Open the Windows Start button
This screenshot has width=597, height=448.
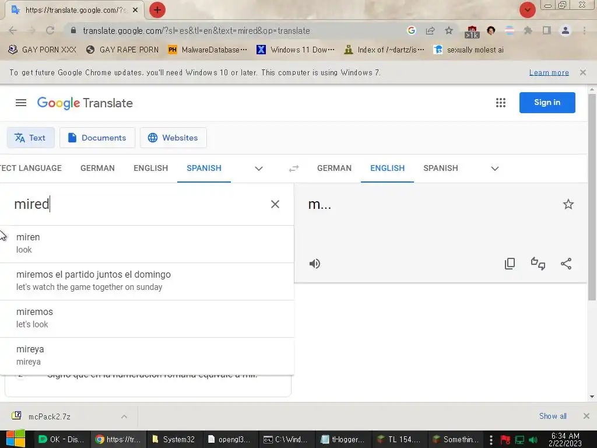pos(15,439)
